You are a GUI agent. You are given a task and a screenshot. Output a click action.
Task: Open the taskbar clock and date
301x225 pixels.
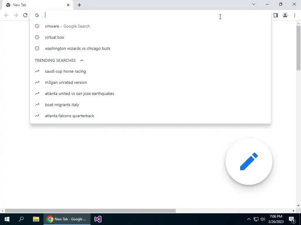pyautogui.click(x=276, y=219)
